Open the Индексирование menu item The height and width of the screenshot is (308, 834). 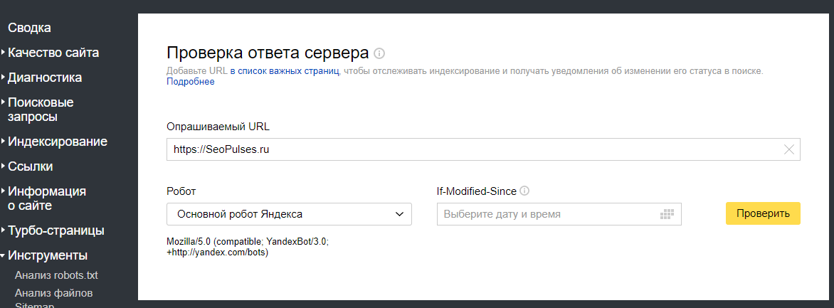point(58,142)
